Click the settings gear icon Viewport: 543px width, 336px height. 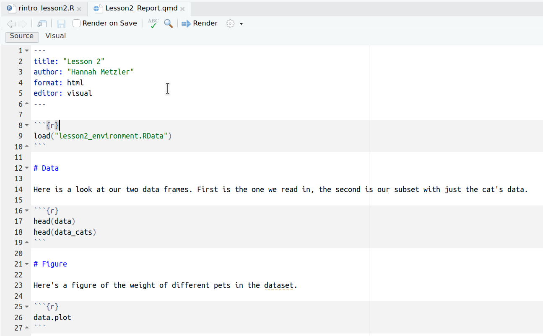[230, 23]
